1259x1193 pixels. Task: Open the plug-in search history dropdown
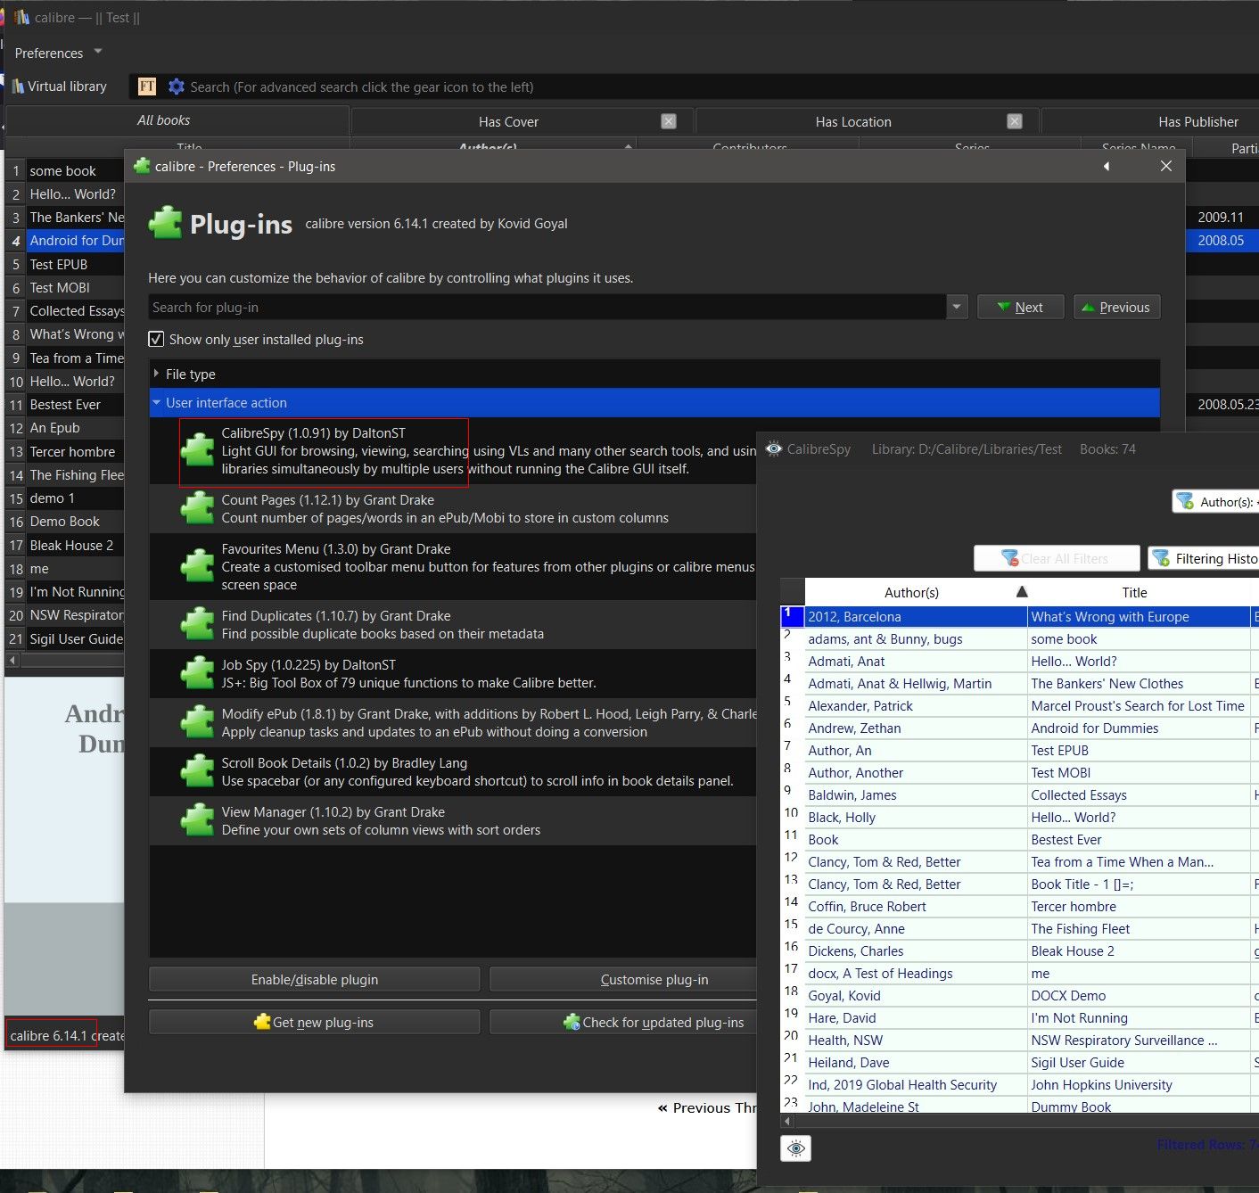coord(957,308)
